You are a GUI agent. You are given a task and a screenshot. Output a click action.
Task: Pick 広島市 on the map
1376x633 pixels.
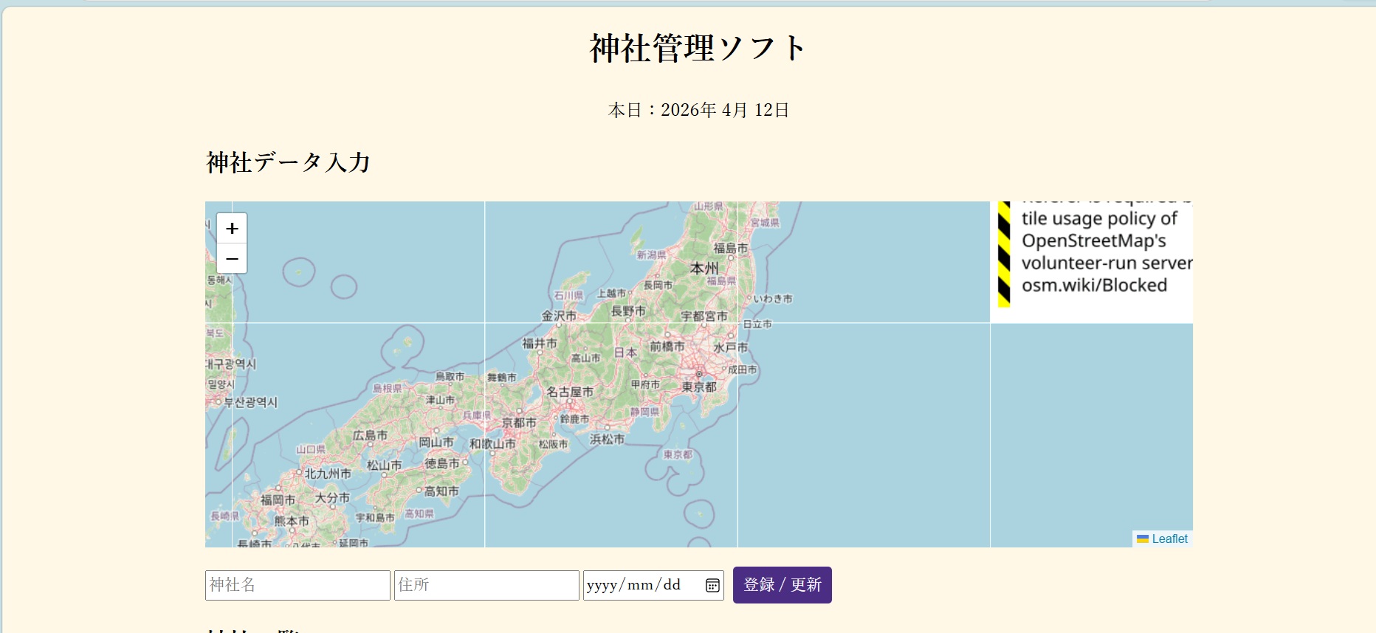pyautogui.click(x=370, y=435)
